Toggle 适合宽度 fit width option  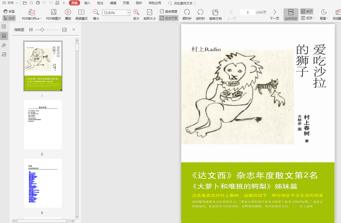click(x=169, y=11)
